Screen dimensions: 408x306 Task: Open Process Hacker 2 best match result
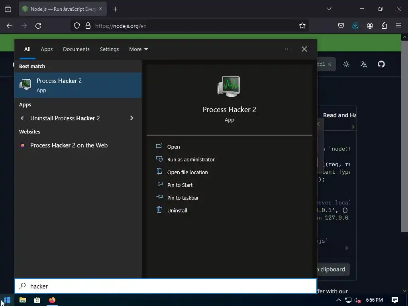[78, 85]
